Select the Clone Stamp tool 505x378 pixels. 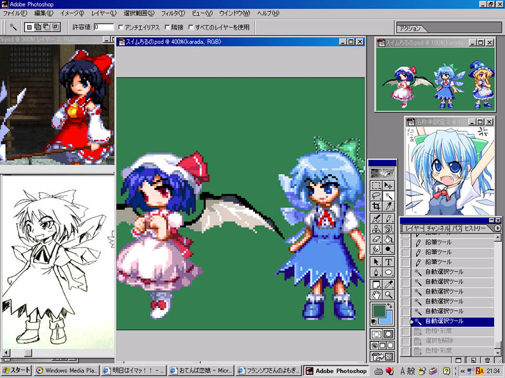(x=376, y=229)
